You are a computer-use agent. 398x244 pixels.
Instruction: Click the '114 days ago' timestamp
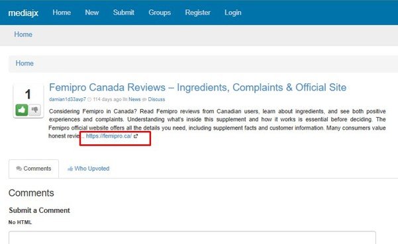pos(107,99)
